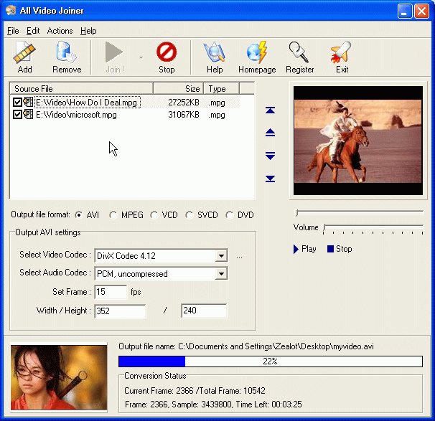Open the File menu

pyautogui.click(x=13, y=31)
